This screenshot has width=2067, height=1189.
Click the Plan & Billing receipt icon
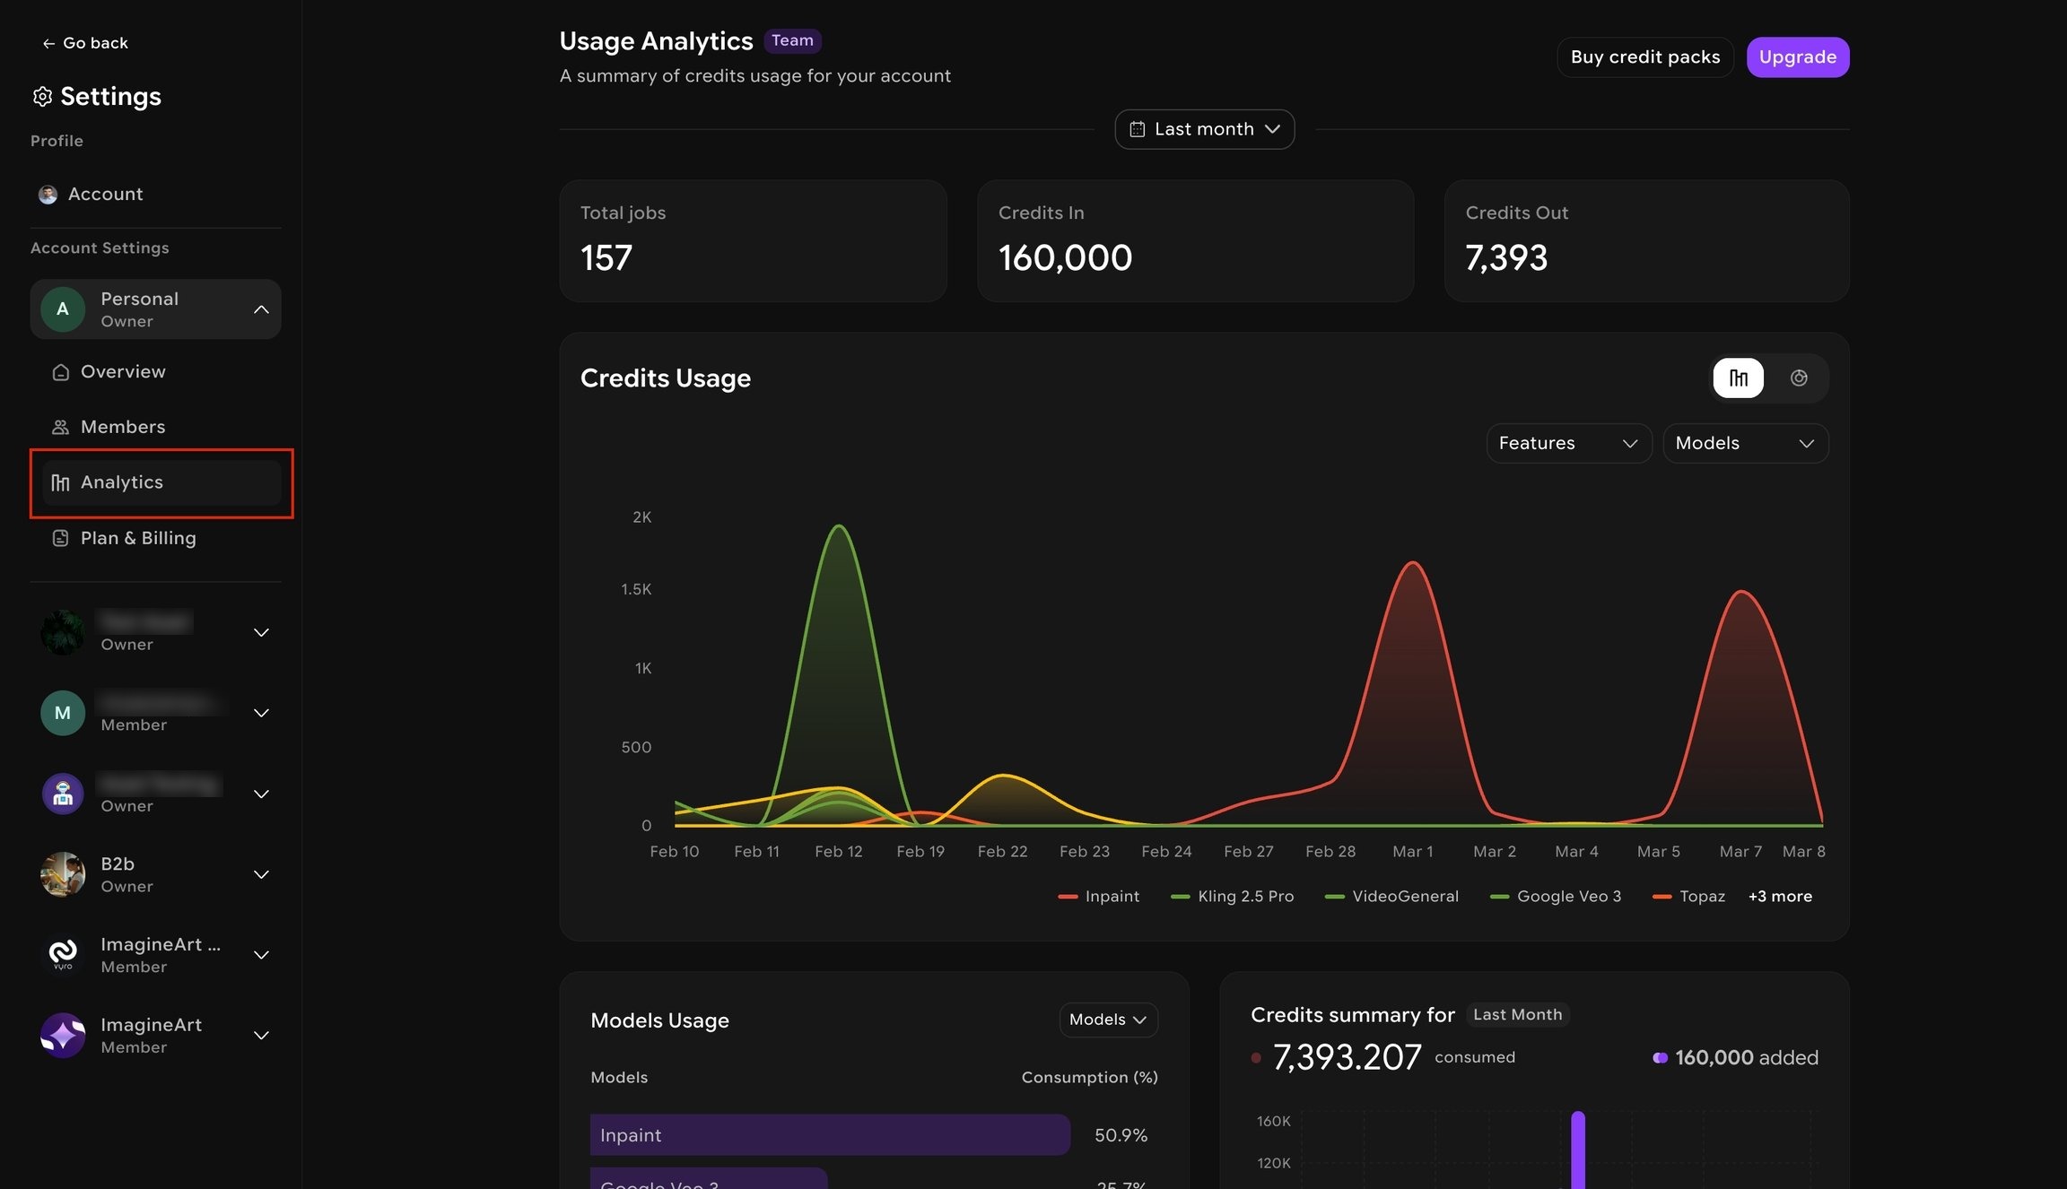60,539
